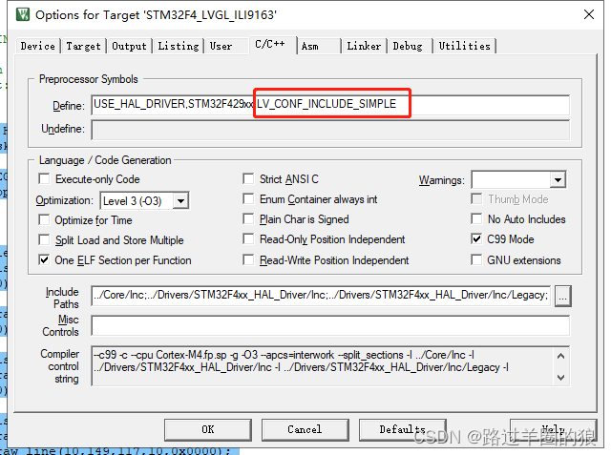This screenshot has height=455, width=611.
Task: Uncheck One ELF Section per Function
Action: tap(45, 260)
